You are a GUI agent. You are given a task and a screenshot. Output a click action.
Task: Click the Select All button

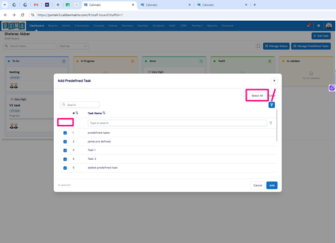click(257, 95)
